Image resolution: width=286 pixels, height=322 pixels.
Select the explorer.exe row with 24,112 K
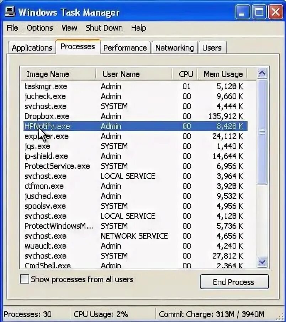pos(135,136)
